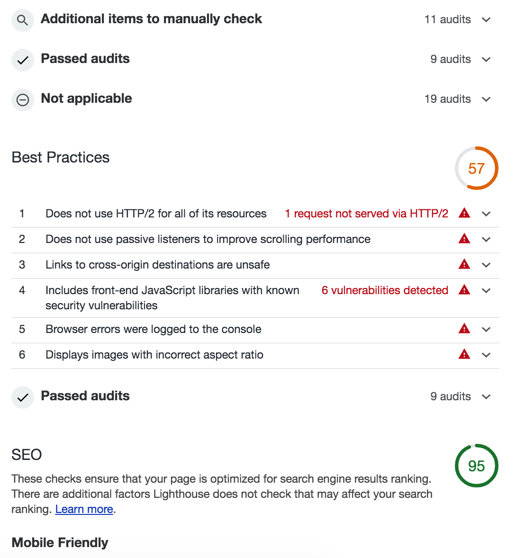Expand the Not applicable 19 audits chevron
The height and width of the screenshot is (558, 525).
pos(486,99)
